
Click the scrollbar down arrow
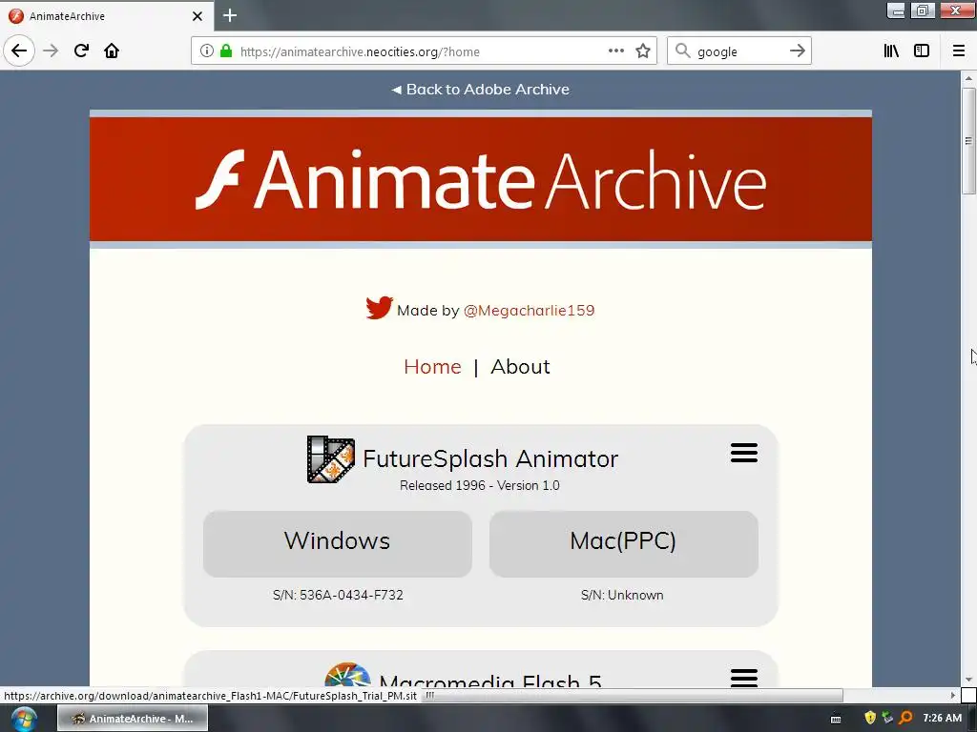pyautogui.click(x=968, y=680)
